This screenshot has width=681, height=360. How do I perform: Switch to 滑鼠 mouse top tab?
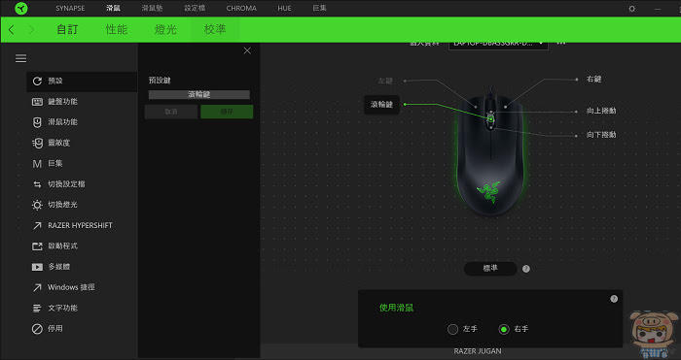114,8
